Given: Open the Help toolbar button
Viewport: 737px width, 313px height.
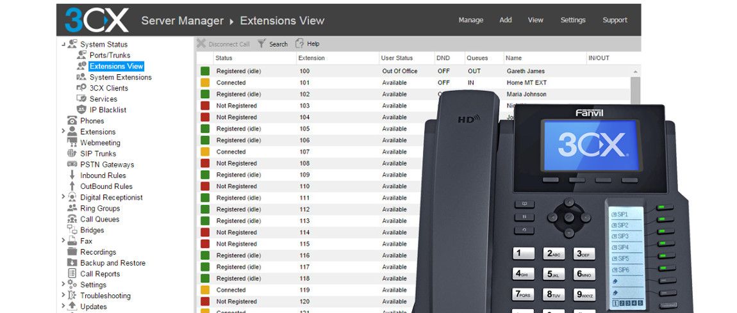Looking at the screenshot, I should click(x=308, y=44).
